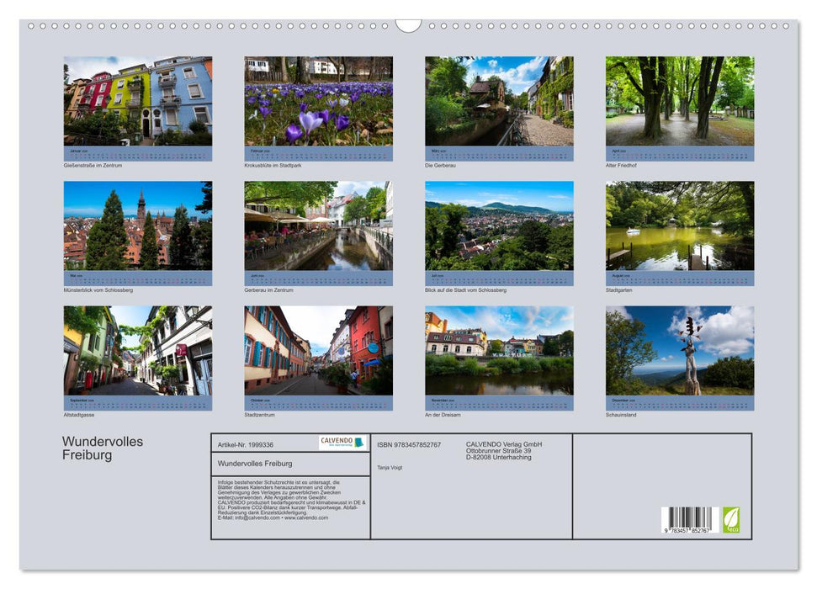Click the CALVENDO logo
Viewport: 817px width, 589px height.
pos(332,443)
